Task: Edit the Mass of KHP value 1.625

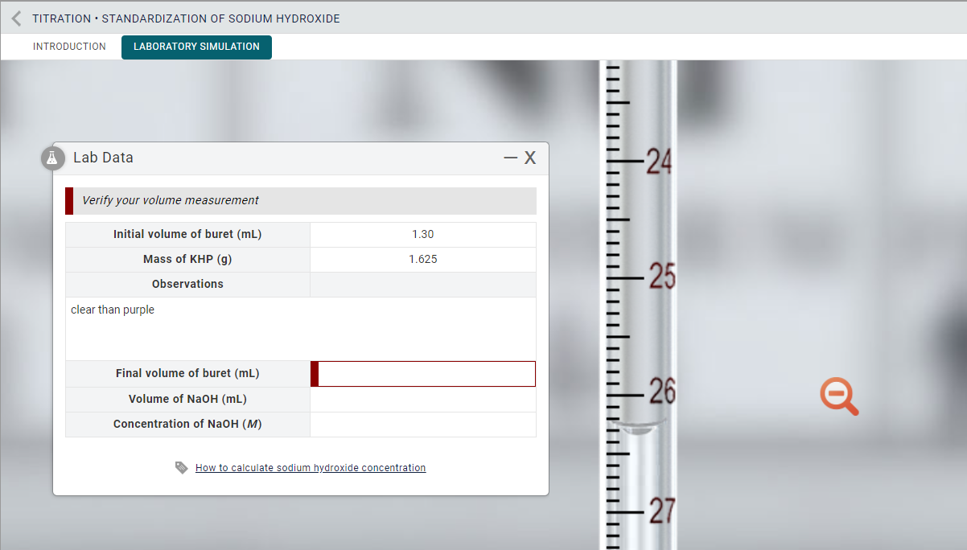Action: 424,259
